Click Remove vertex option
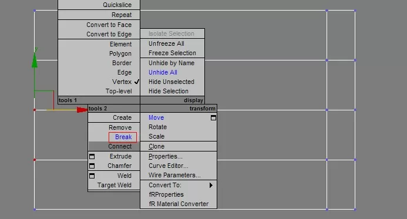407x219 pixels. coord(120,127)
